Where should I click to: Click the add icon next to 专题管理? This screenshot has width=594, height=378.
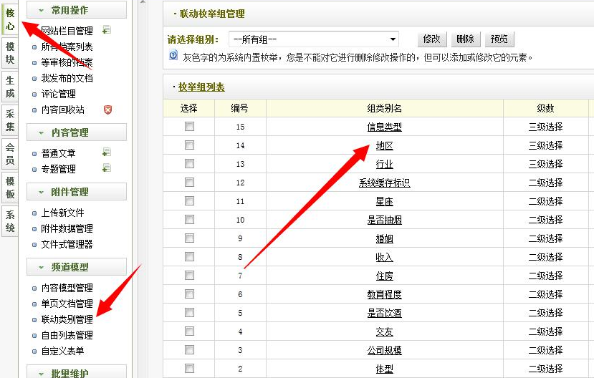tap(107, 168)
